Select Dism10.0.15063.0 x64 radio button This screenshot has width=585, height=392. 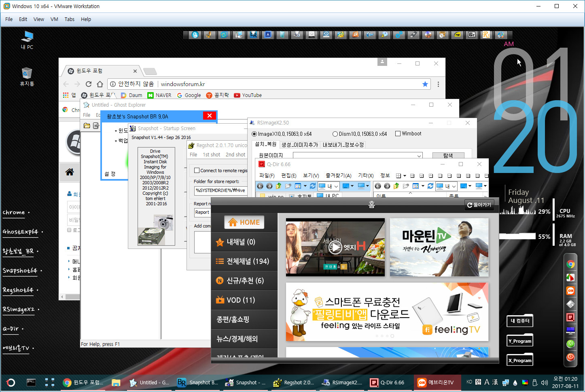[x=335, y=134]
